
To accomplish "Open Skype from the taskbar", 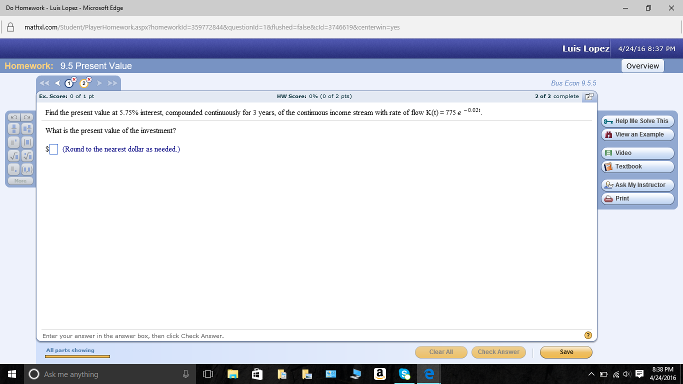I will pyautogui.click(x=404, y=374).
